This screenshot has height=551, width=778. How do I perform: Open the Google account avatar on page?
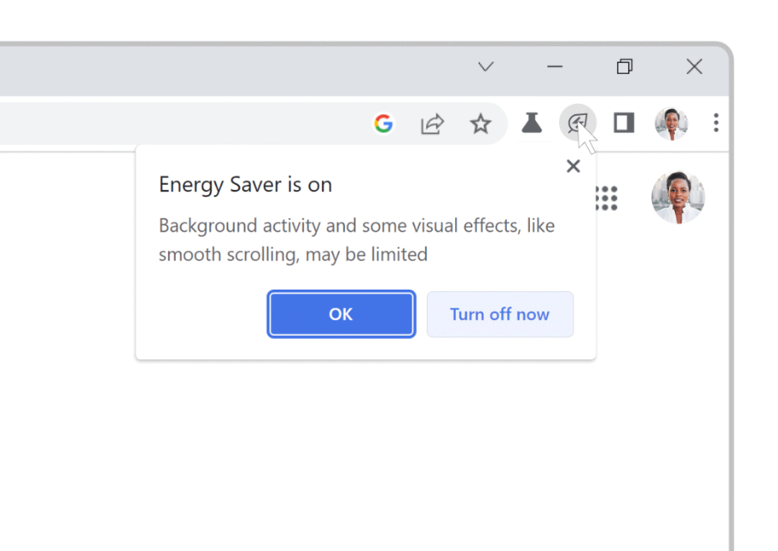677,198
